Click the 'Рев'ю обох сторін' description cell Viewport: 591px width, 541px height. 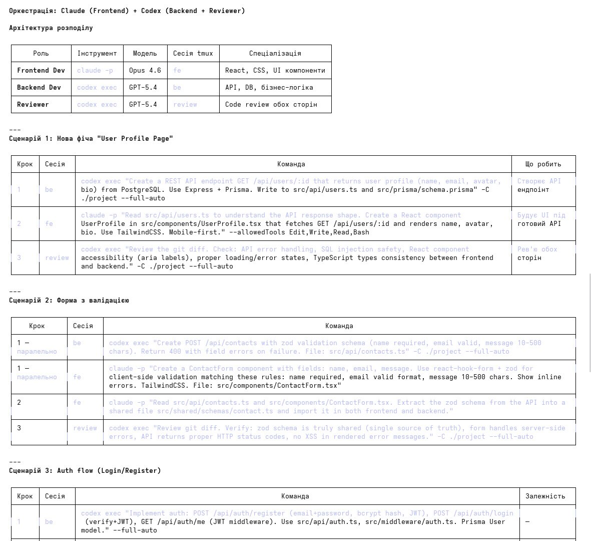tap(537, 253)
